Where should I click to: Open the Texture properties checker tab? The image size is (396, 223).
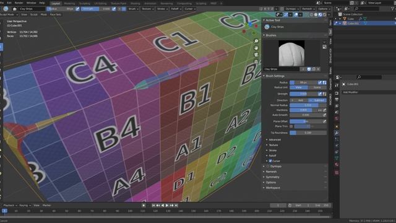(x=337, y=173)
